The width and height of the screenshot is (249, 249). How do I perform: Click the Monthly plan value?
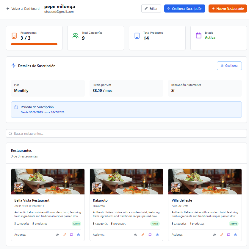pyautogui.click(x=21, y=91)
